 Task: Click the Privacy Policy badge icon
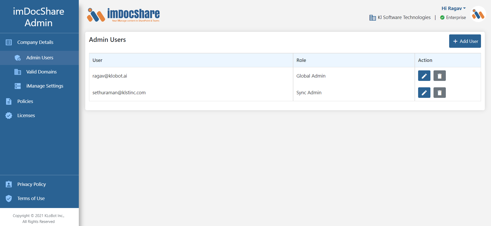pos(9,184)
